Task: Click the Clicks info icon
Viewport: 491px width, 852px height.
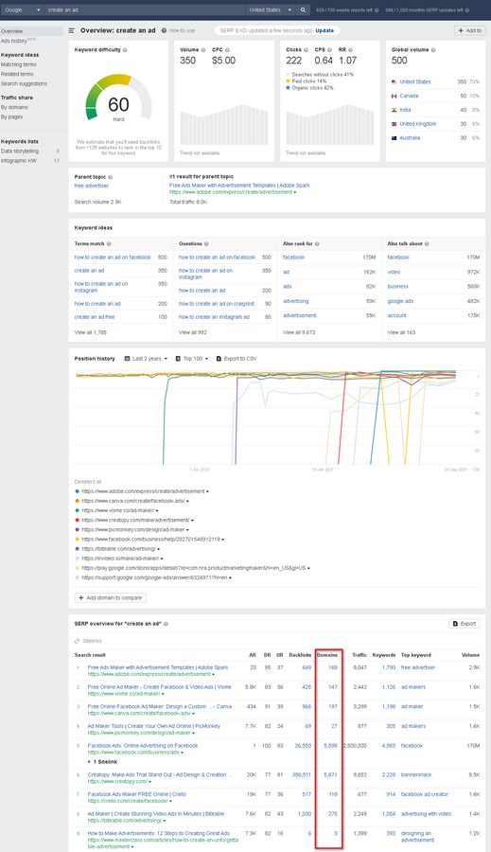Action: click(x=306, y=50)
